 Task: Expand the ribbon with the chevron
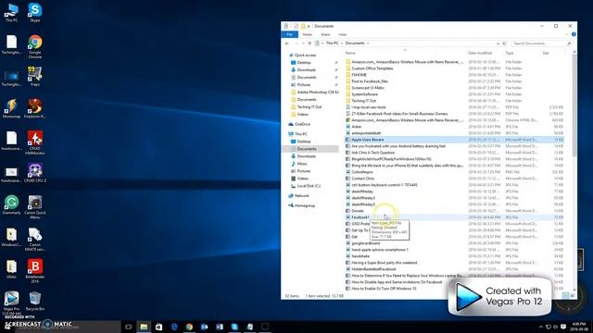tap(567, 34)
